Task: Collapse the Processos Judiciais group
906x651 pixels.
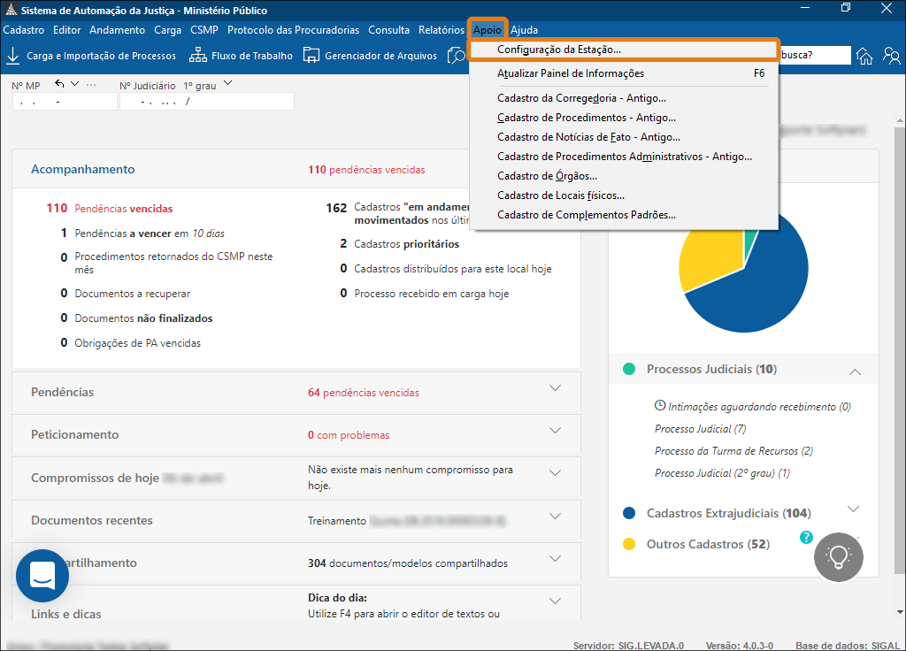Action: (855, 372)
